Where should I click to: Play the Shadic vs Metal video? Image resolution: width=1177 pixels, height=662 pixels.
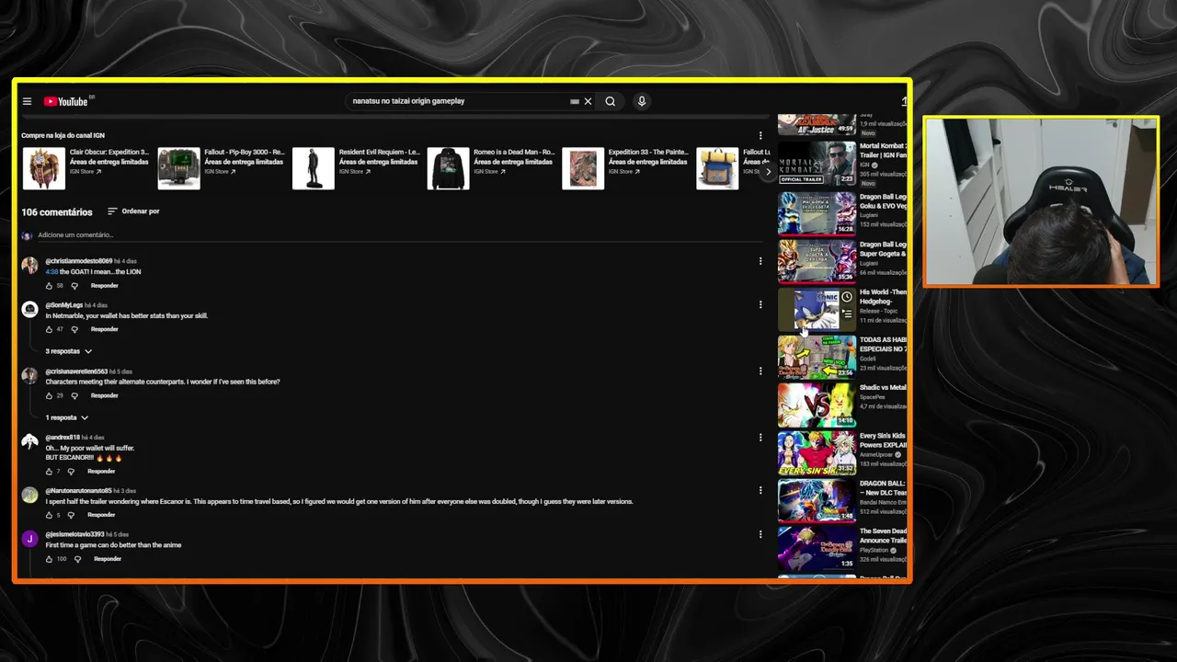(817, 405)
